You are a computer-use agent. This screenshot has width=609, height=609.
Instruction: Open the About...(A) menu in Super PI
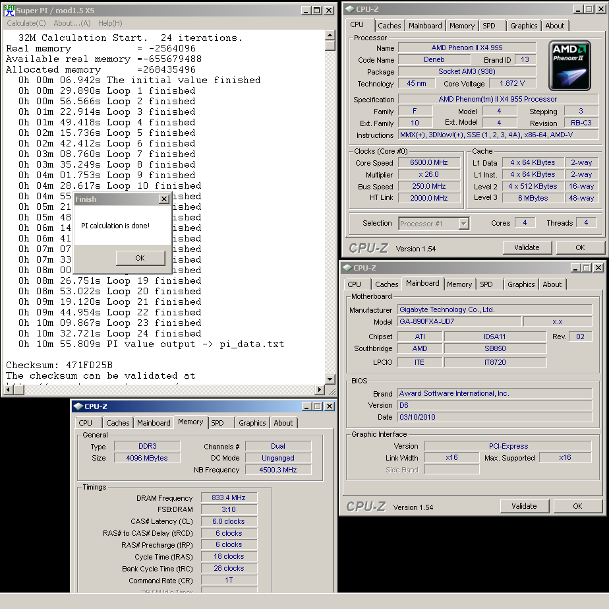72,23
